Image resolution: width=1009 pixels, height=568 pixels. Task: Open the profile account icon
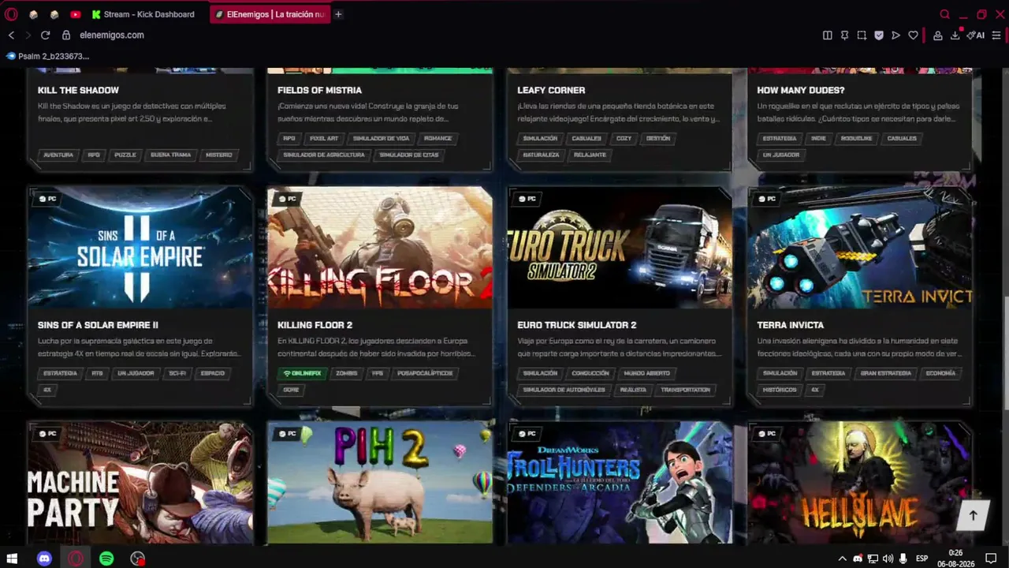[938, 35]
